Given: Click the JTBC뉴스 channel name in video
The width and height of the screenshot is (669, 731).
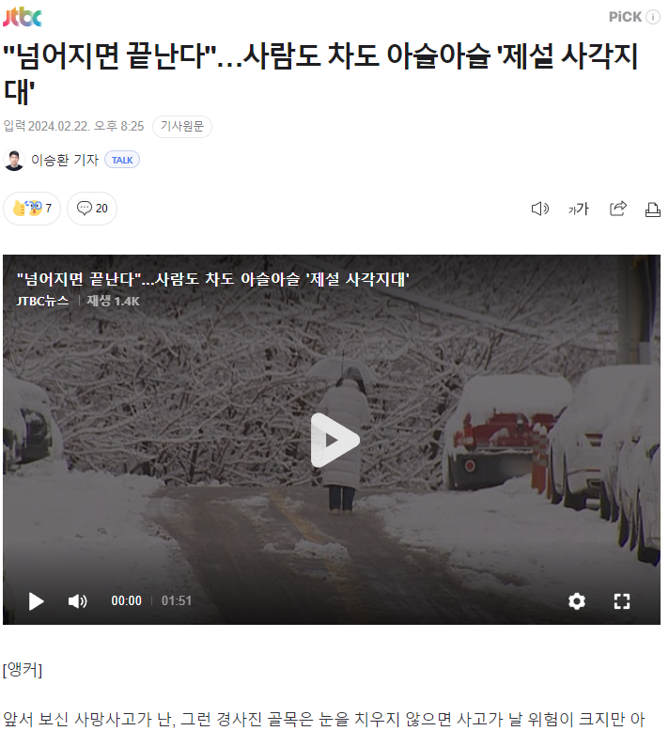Looking at the screenshot, I should click(42, 302).
